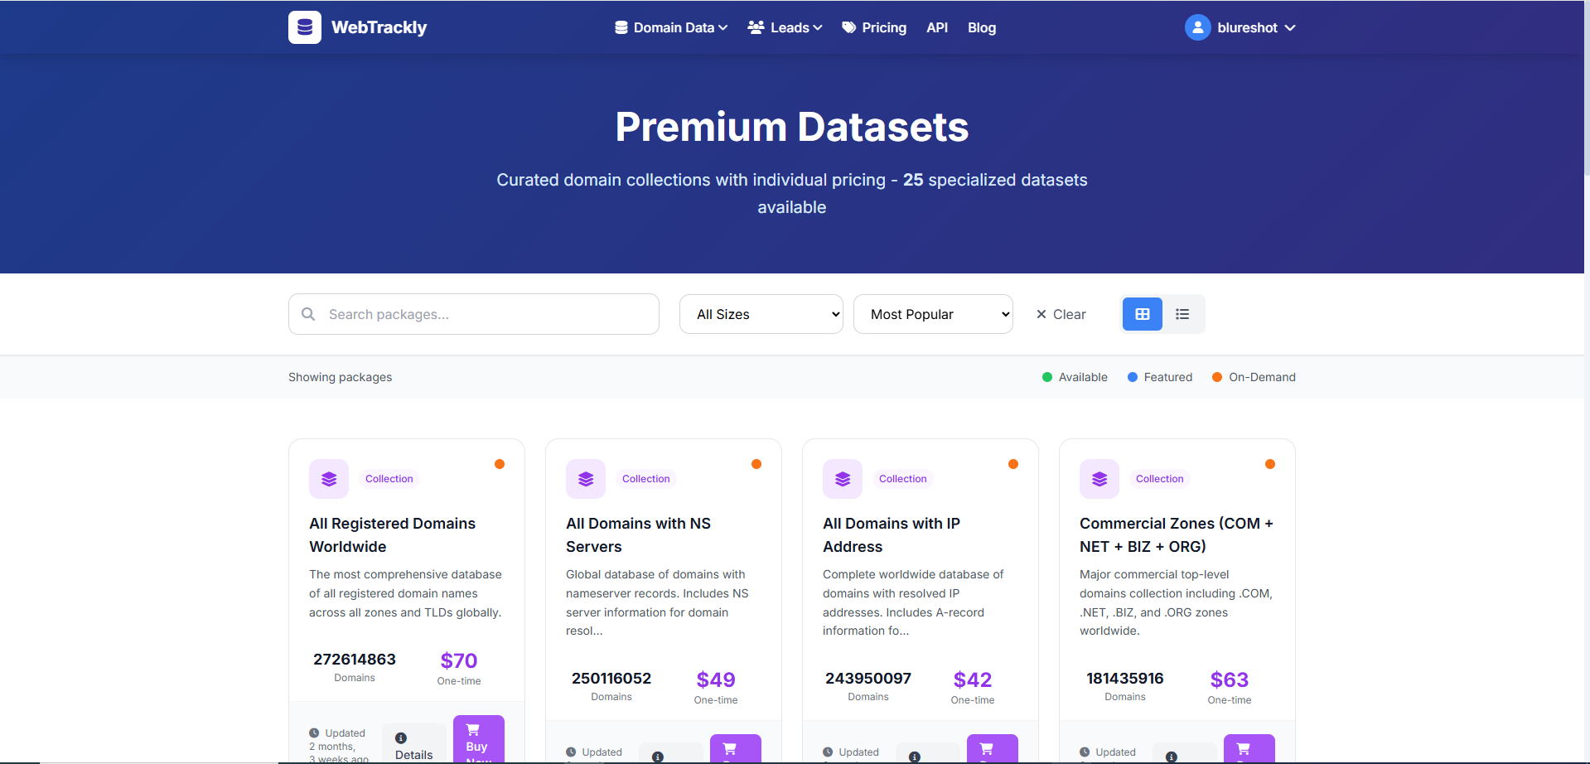Click the WebTrackly logo icon
Viewport: 1590px width, 764px height.
pyautogui.click(x=304, y=27)
